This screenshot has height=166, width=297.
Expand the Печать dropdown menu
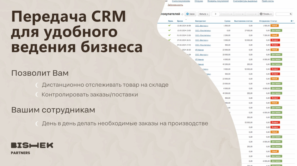pyautogui.click(x=266, y=14)
